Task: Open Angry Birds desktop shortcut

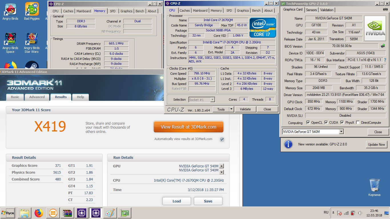Action: [x=10, y=11]
